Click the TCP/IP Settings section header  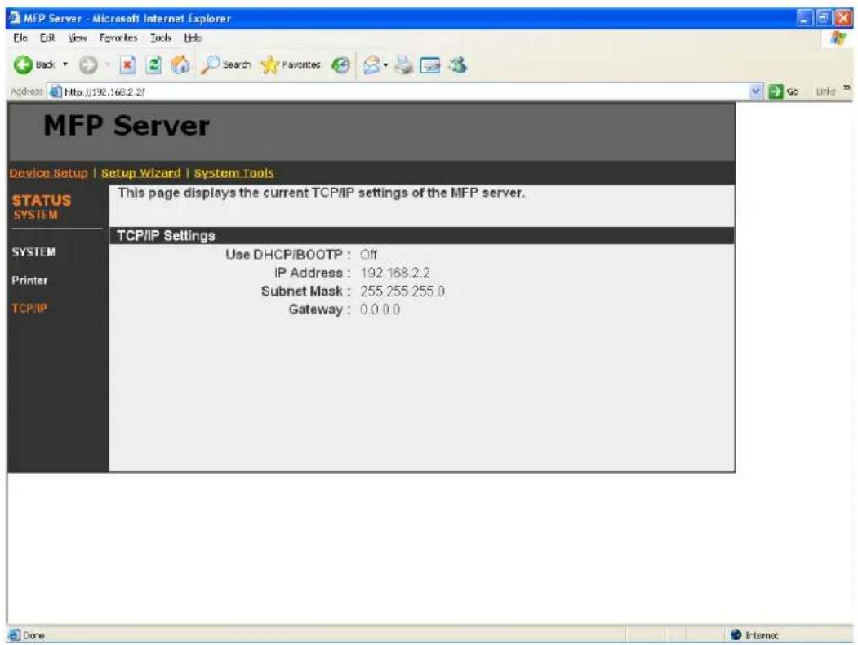coord(421,236)
